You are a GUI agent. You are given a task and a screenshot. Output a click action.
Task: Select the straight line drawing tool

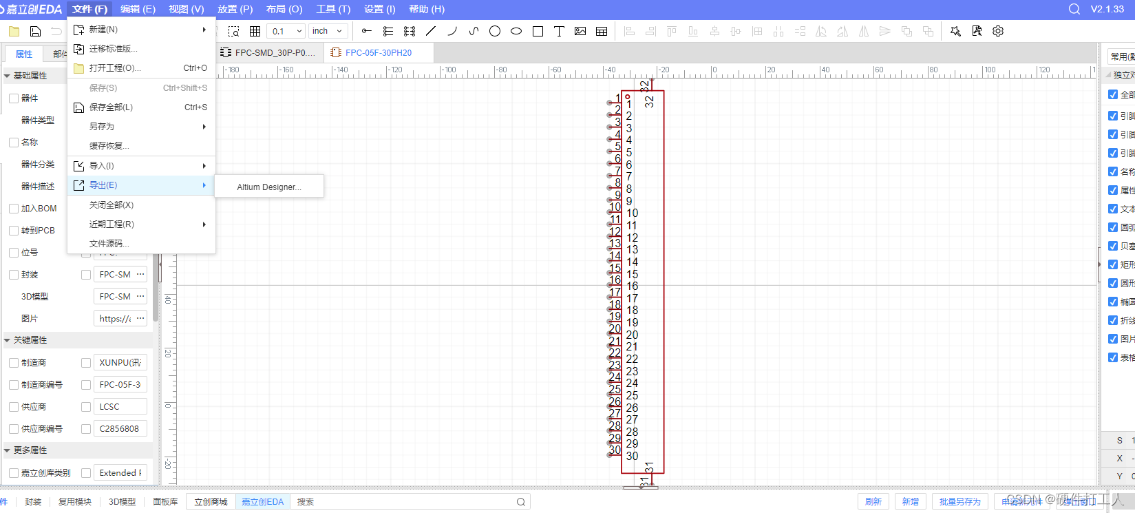click(431, 31)
